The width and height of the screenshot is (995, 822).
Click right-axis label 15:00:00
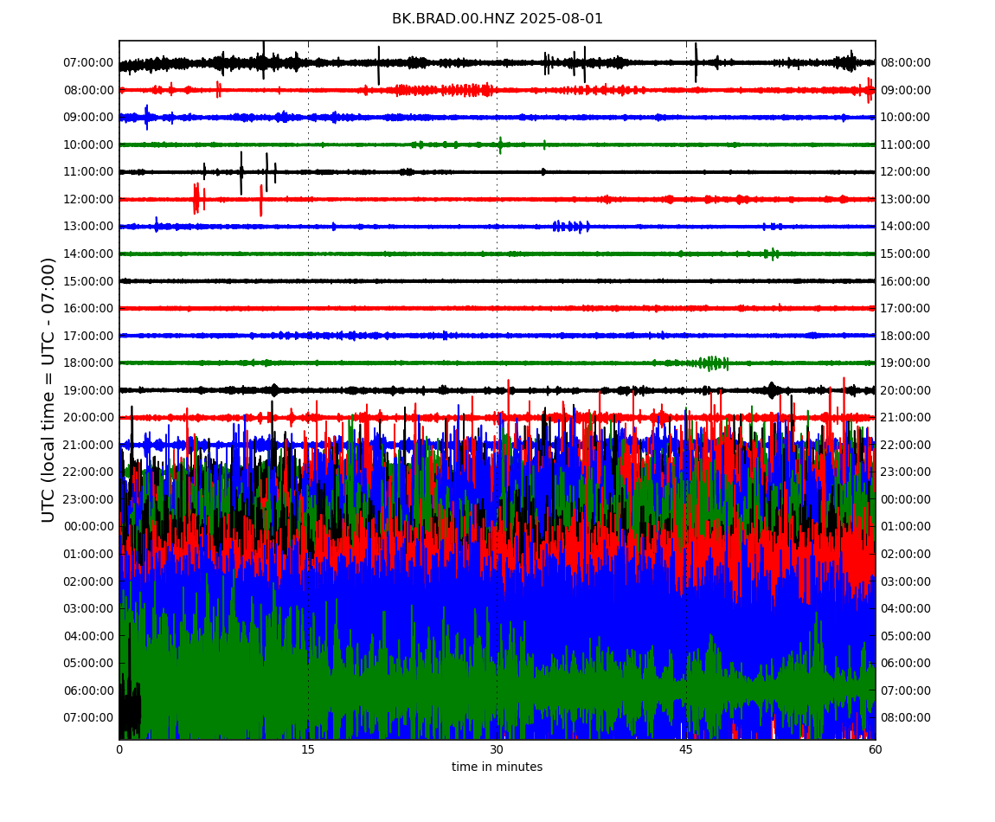(x=906, y=254)
